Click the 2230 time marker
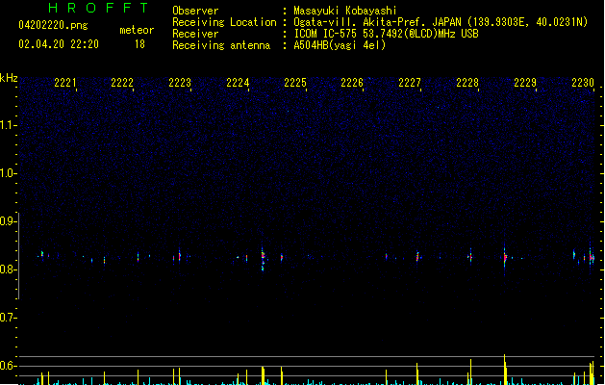 [583, 83]
